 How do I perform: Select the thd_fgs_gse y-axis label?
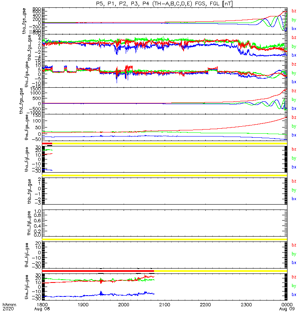pyautogui.click(x=21, y=101)
